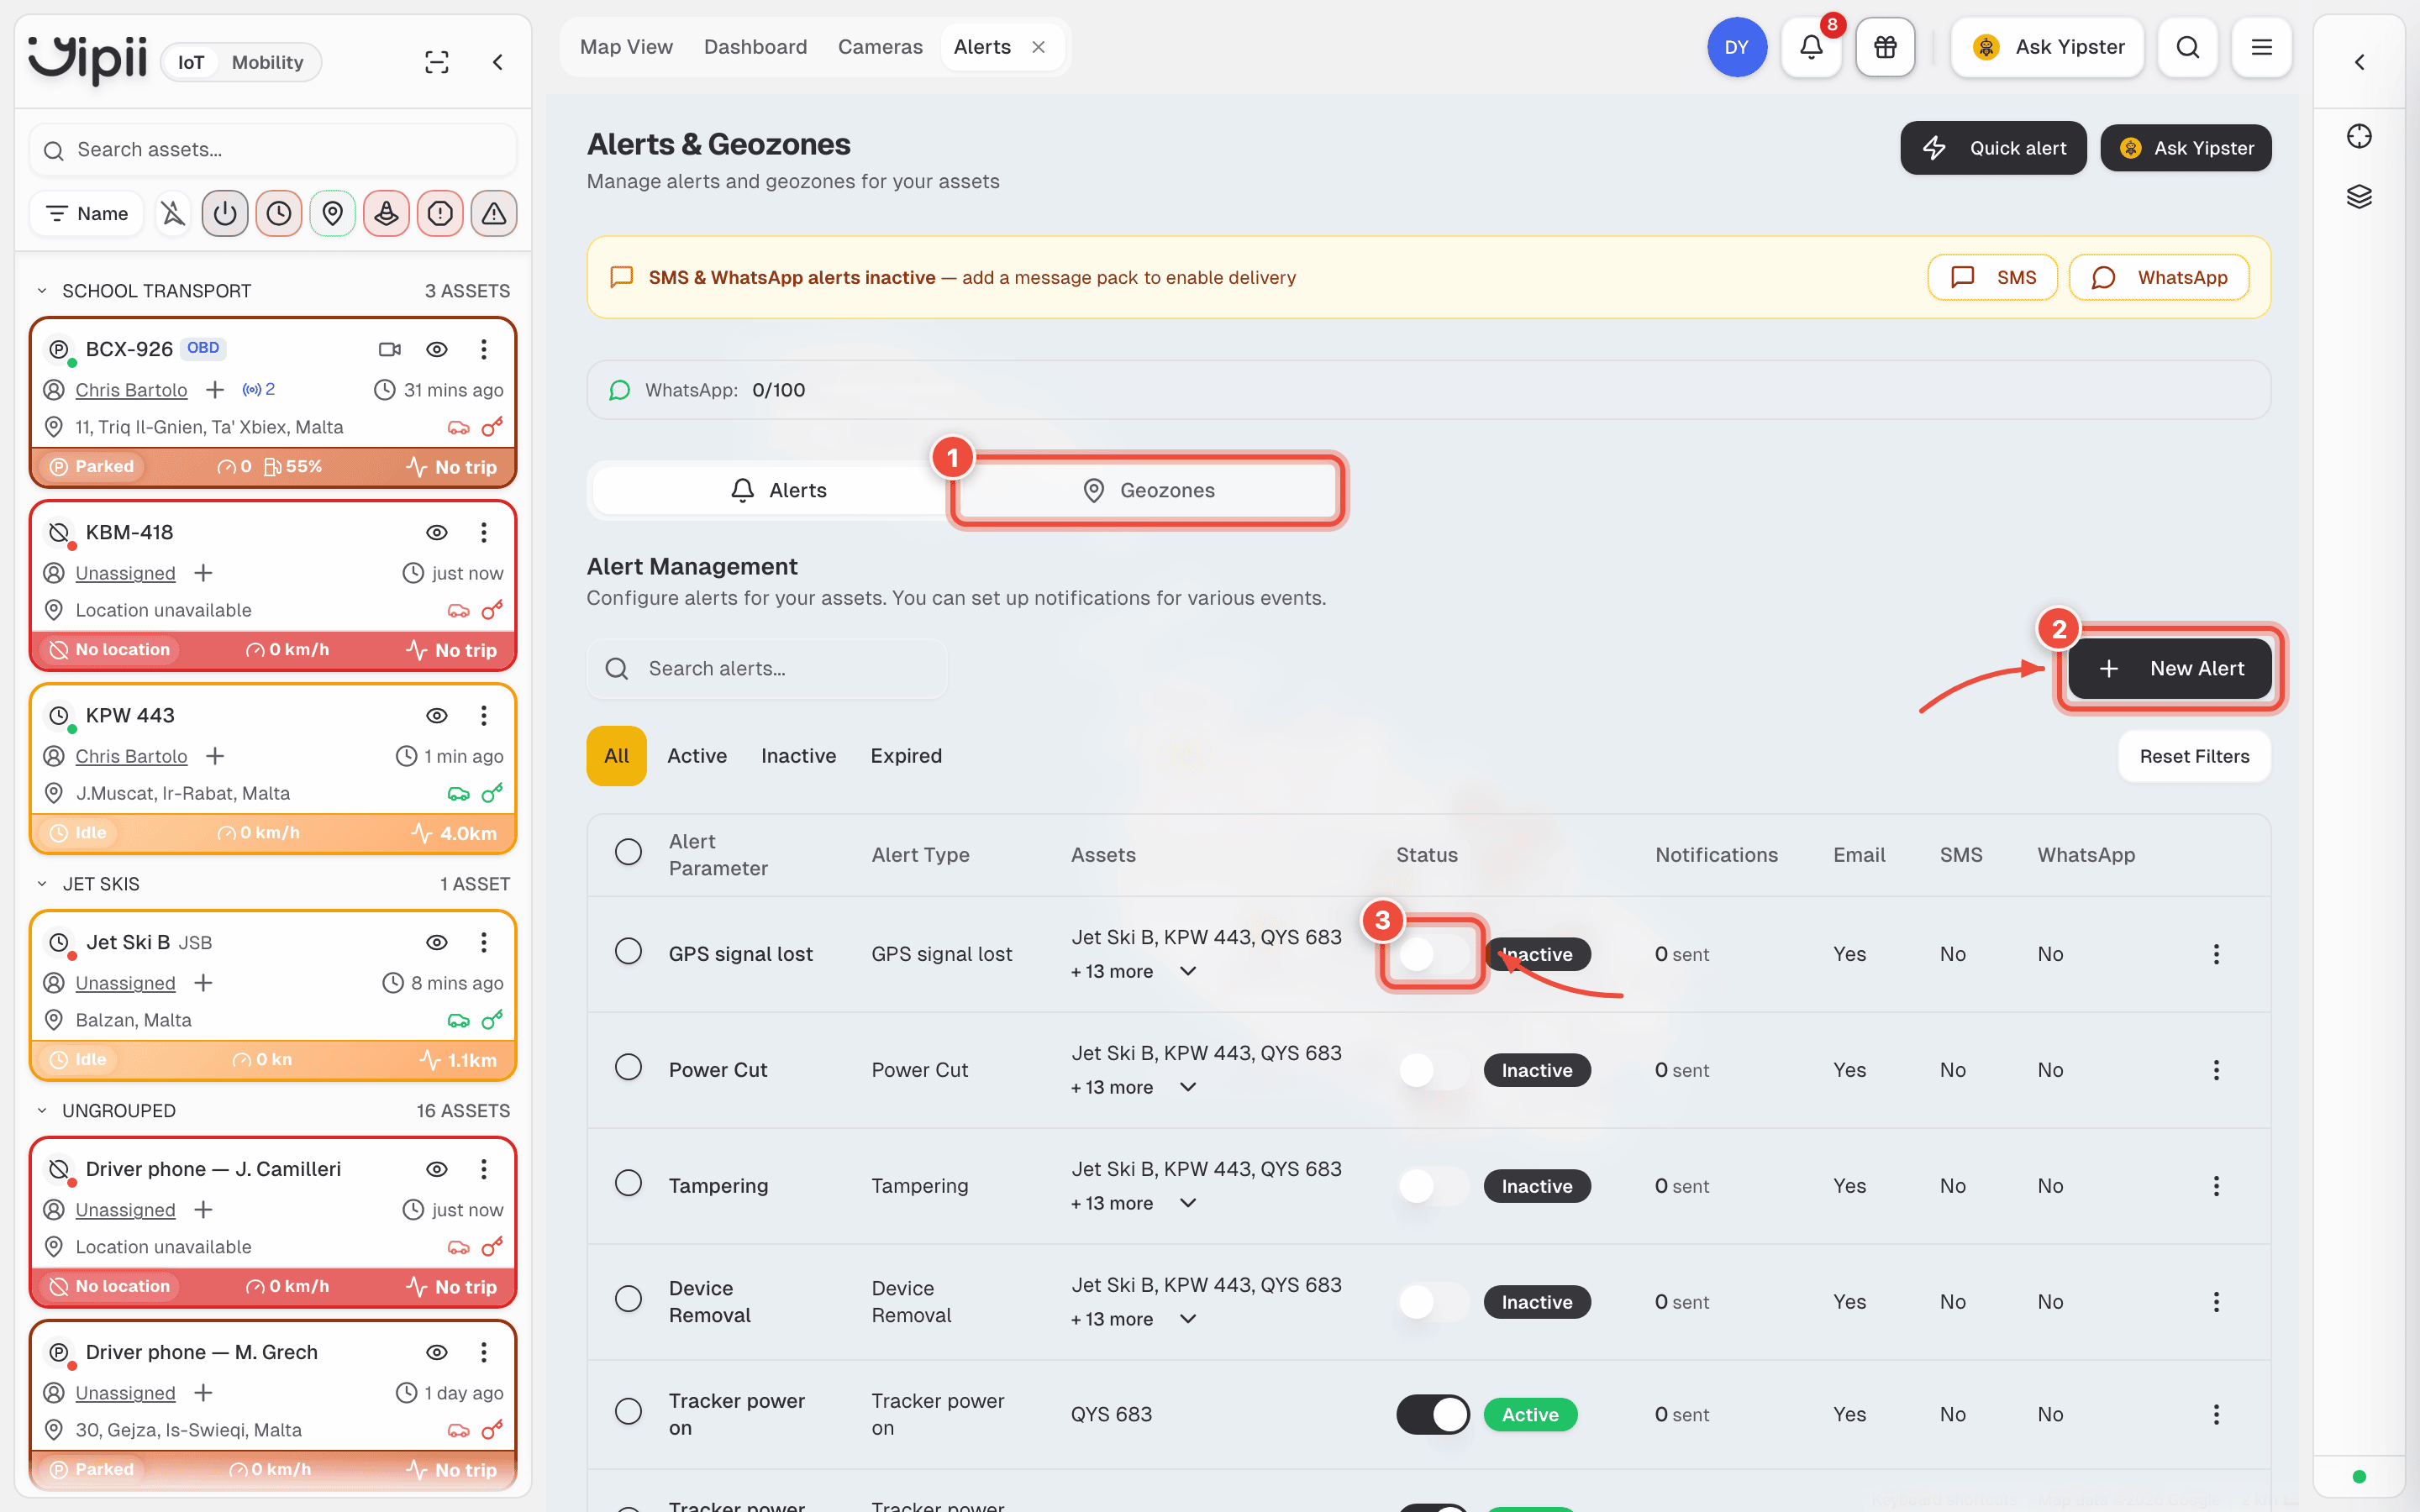
Task: Open the Name sort dropdown
Action: 87,213
